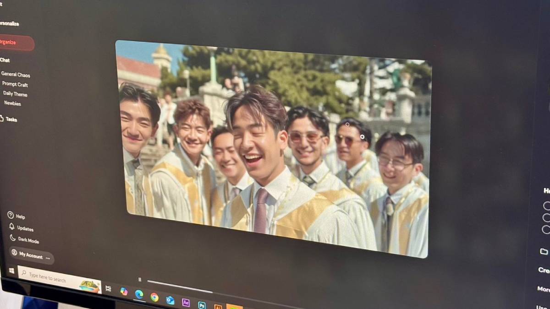The image size is (550, 309).
Task: Open the Help page icon
Action: [11, 215]
